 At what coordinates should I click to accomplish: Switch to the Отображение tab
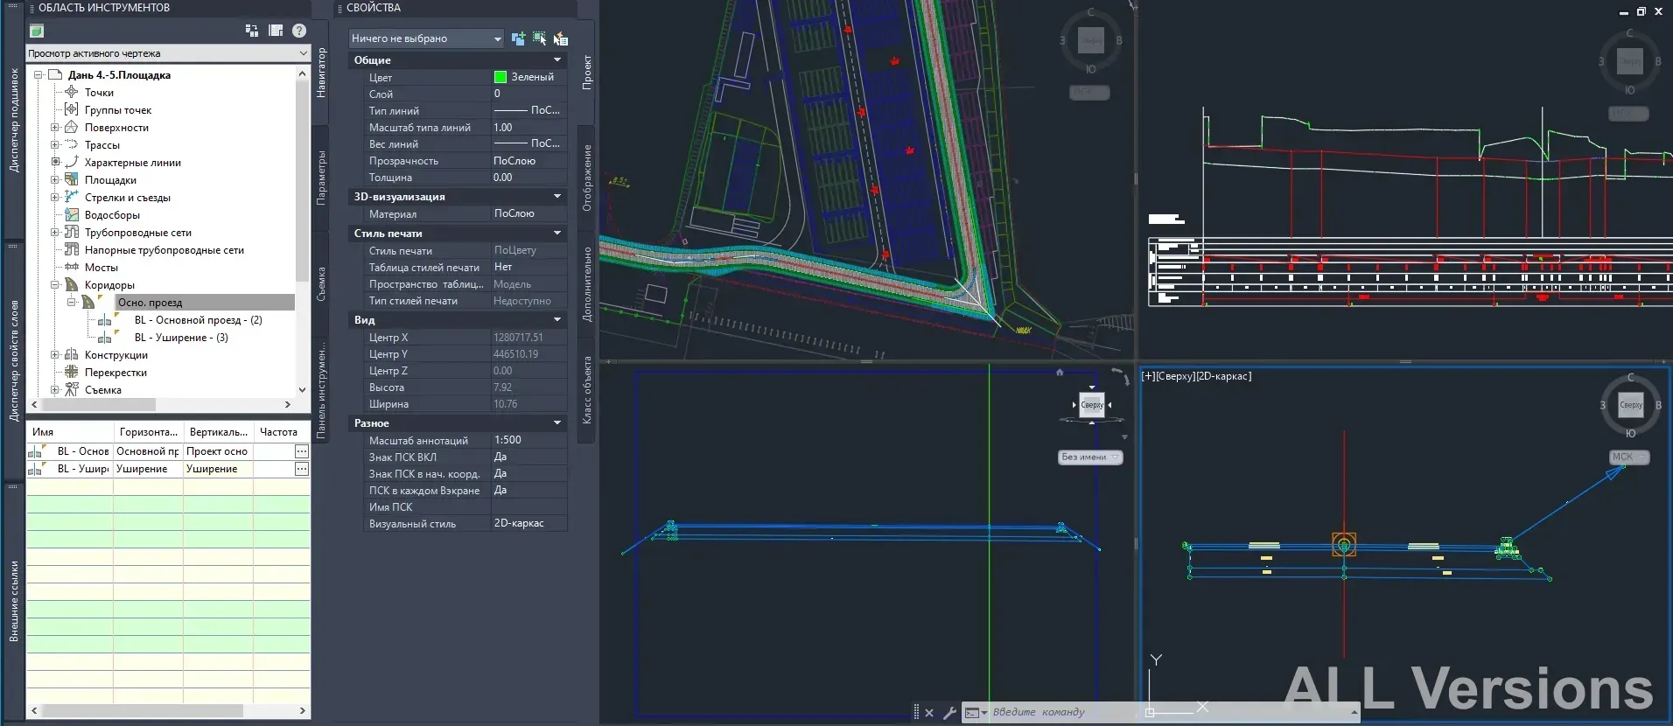[587, 178]
